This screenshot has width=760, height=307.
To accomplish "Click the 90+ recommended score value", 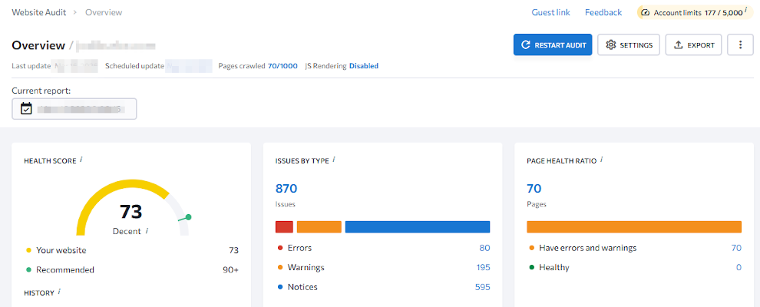I will pos(231,269).
